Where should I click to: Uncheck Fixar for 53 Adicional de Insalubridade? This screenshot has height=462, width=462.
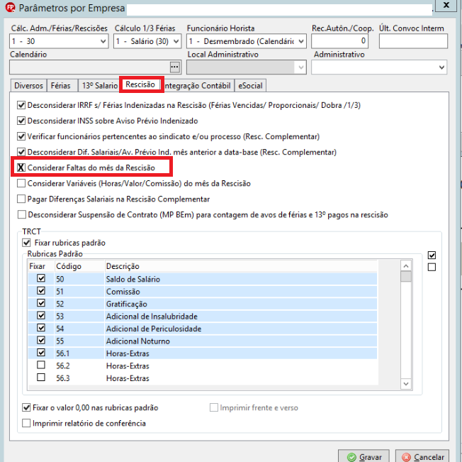pos(41,315)
